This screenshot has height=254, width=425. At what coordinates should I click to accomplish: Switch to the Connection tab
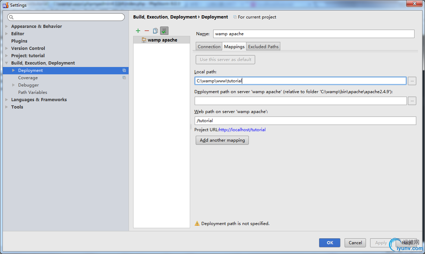pyautogui.click(x=209, y=47)
